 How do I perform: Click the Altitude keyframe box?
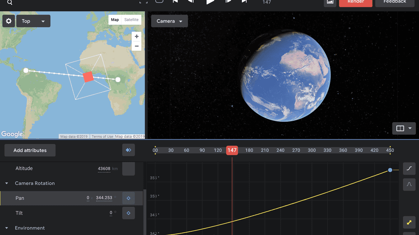coord(129,169)
